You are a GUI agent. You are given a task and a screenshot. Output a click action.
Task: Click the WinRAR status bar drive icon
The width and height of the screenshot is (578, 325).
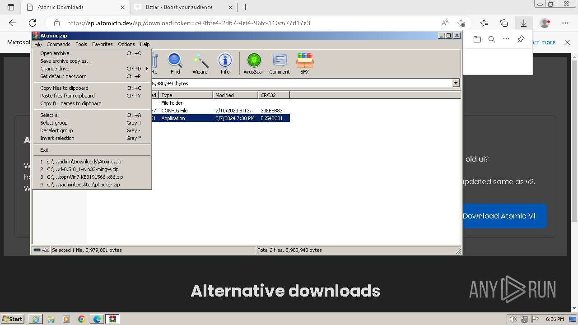[x=37, y=250]
